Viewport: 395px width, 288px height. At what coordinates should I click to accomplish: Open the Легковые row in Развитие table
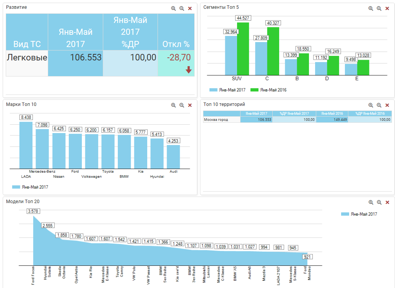tap(27, 58)
